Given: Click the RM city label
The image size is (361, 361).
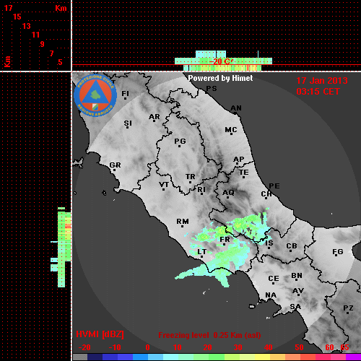Looking at the screenshot, I should [x=183, y=222].
